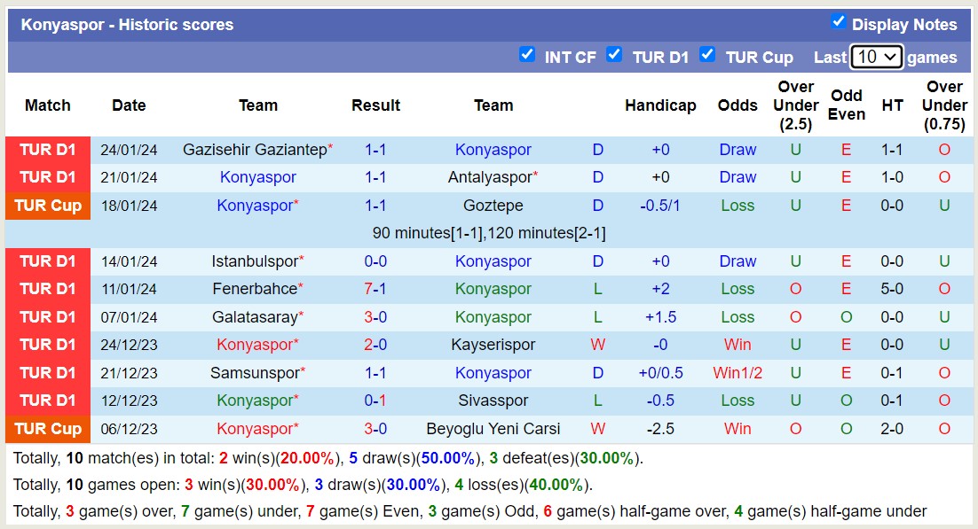The image size is (978, 529).
Task: Click the Win1/2 odds entry in the Samsunspor row
Action: (x=737, y=372)
